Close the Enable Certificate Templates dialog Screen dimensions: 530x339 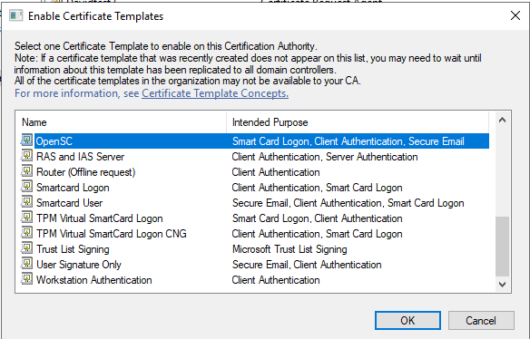pyautogui.click(x=515, y=15)
